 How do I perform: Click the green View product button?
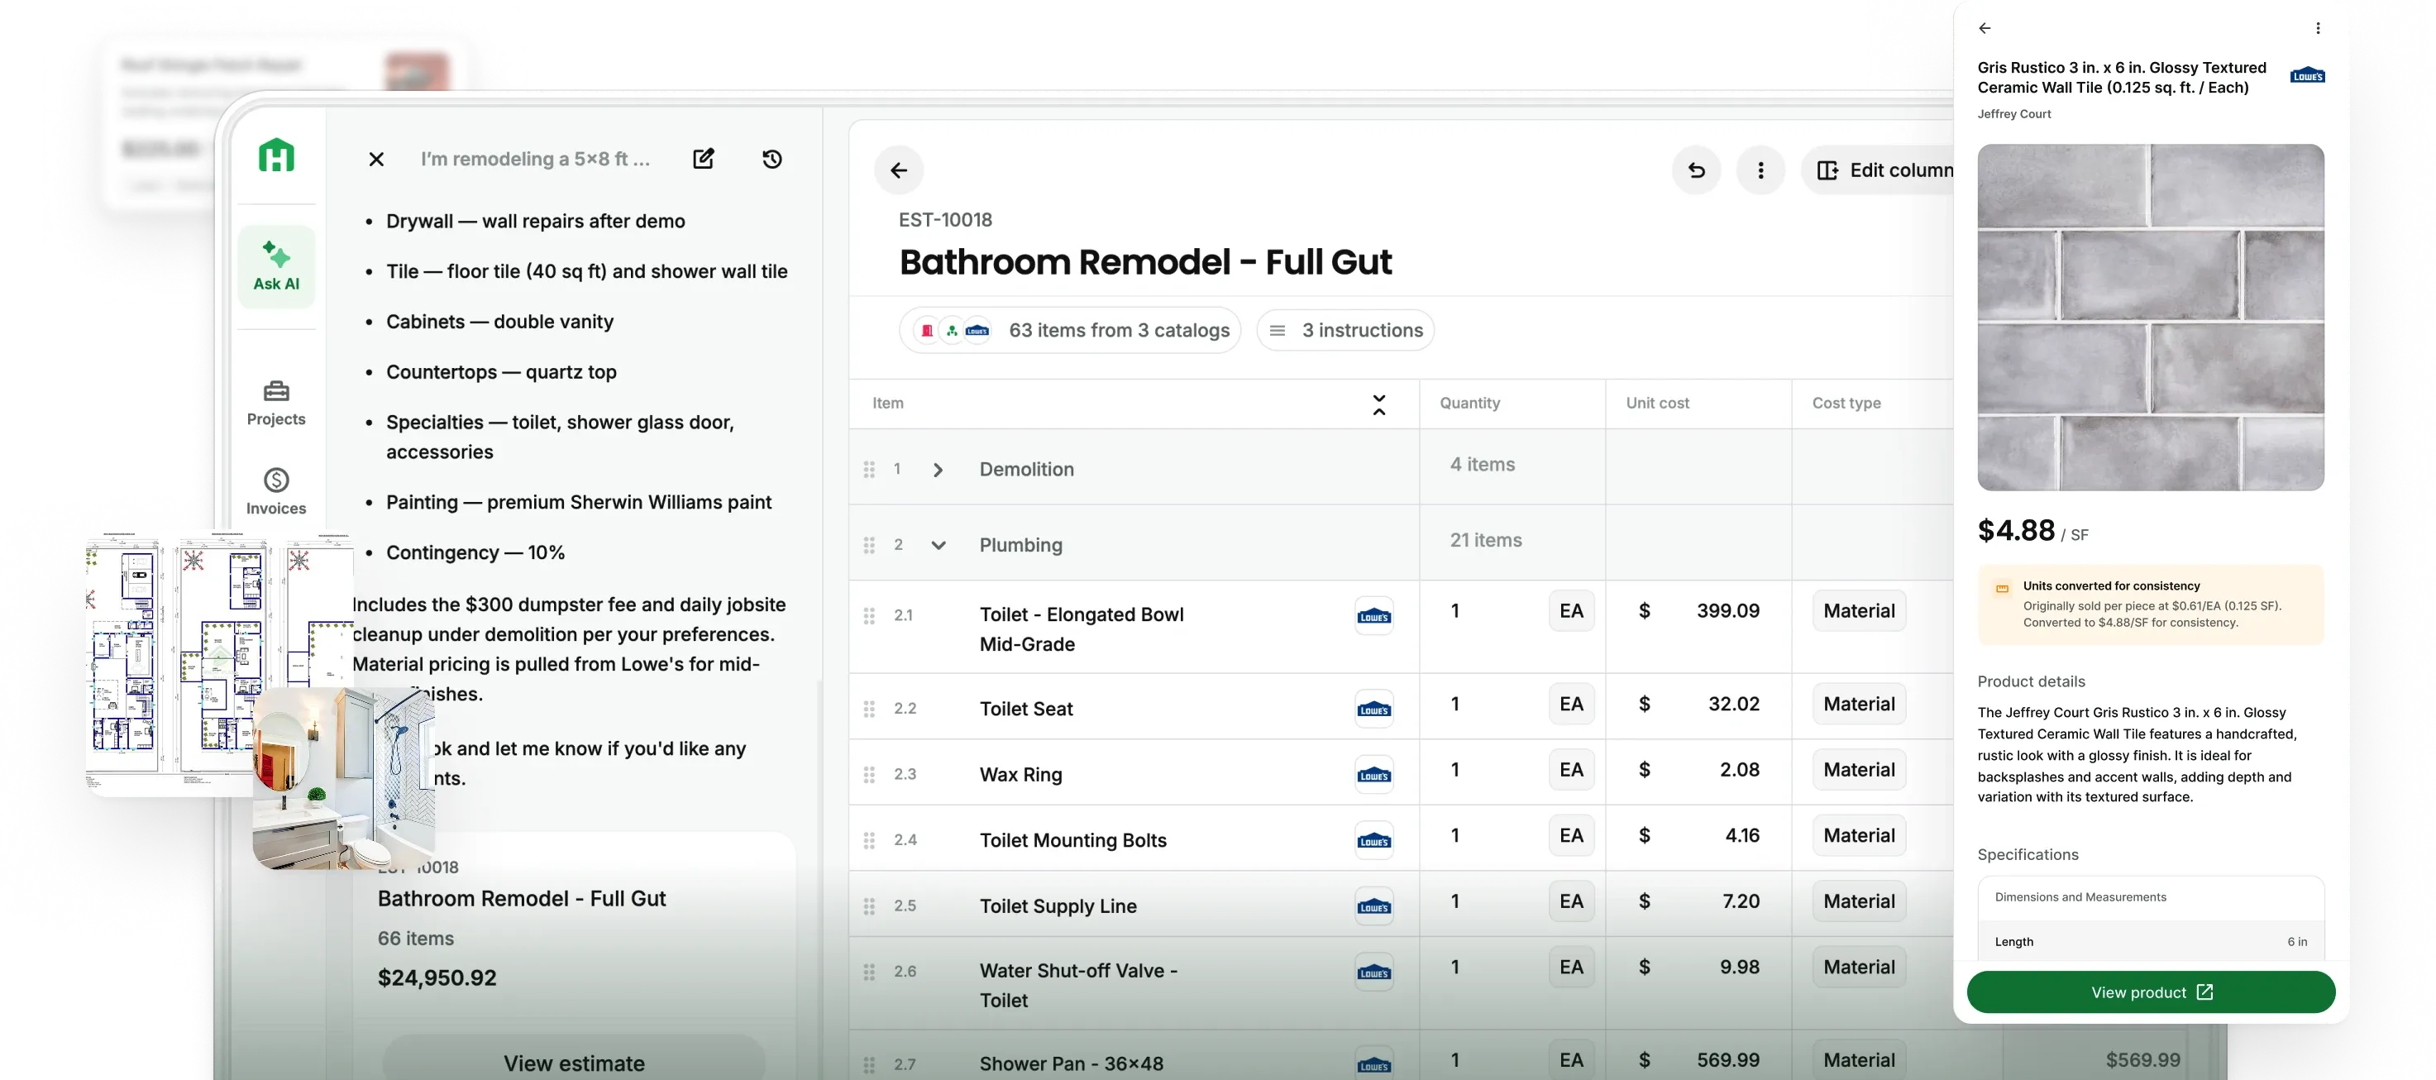tap(2151, 992)
